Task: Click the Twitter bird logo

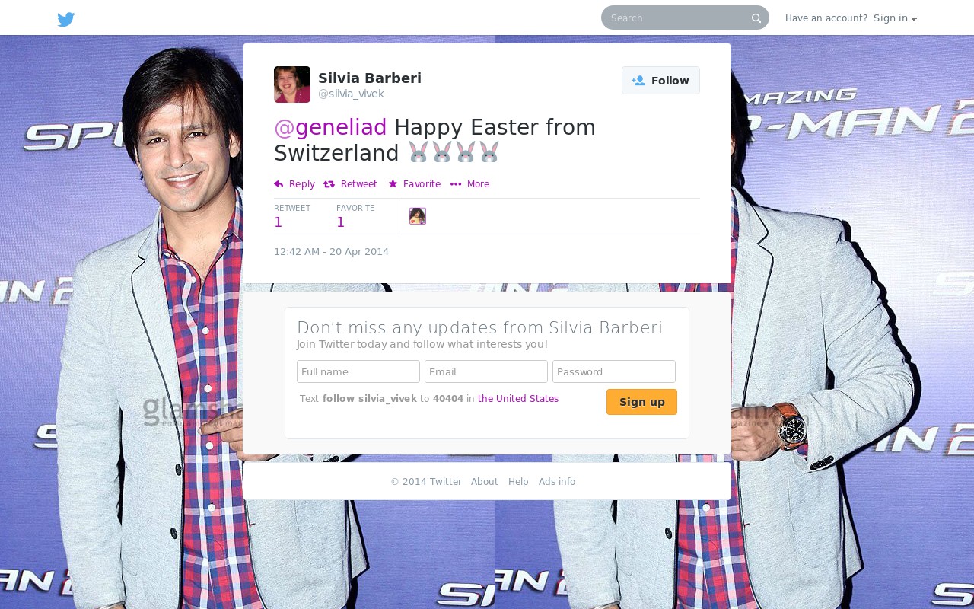Action: pos(66,19)
